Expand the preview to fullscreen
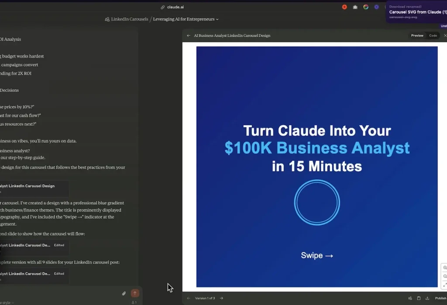The height and width of the screenshot is (305, 447). coord(445,285)
